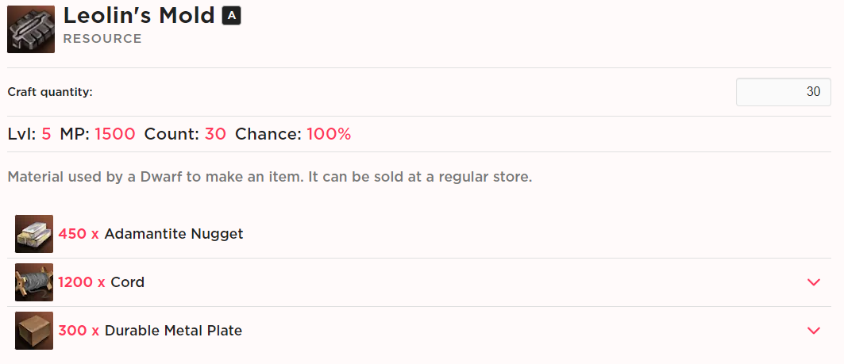Screen dimensions: 844x364
Task: Click the Durable Metal Plate icon
Action: (34, 331)
